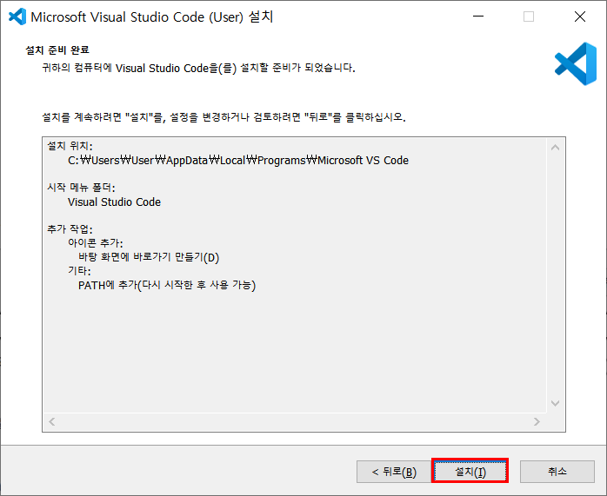Screen dimensions: 607x496
Task: Click the 아이콘 추가: line
Action: (96, 243)
